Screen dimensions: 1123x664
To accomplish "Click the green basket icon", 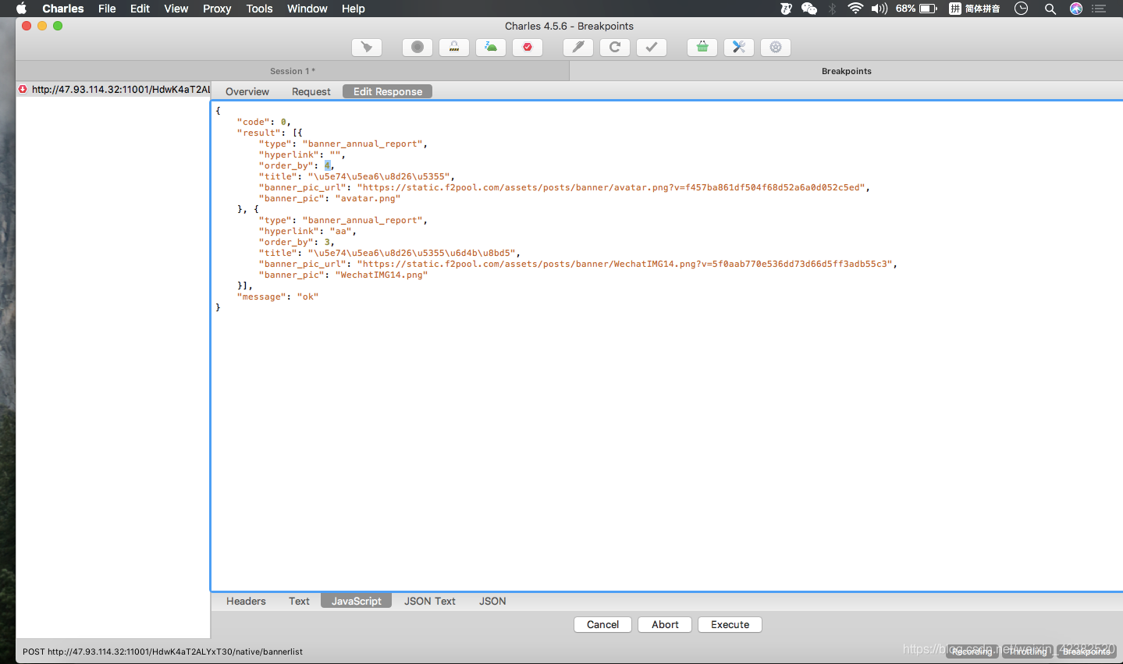I will coord(702,48).
